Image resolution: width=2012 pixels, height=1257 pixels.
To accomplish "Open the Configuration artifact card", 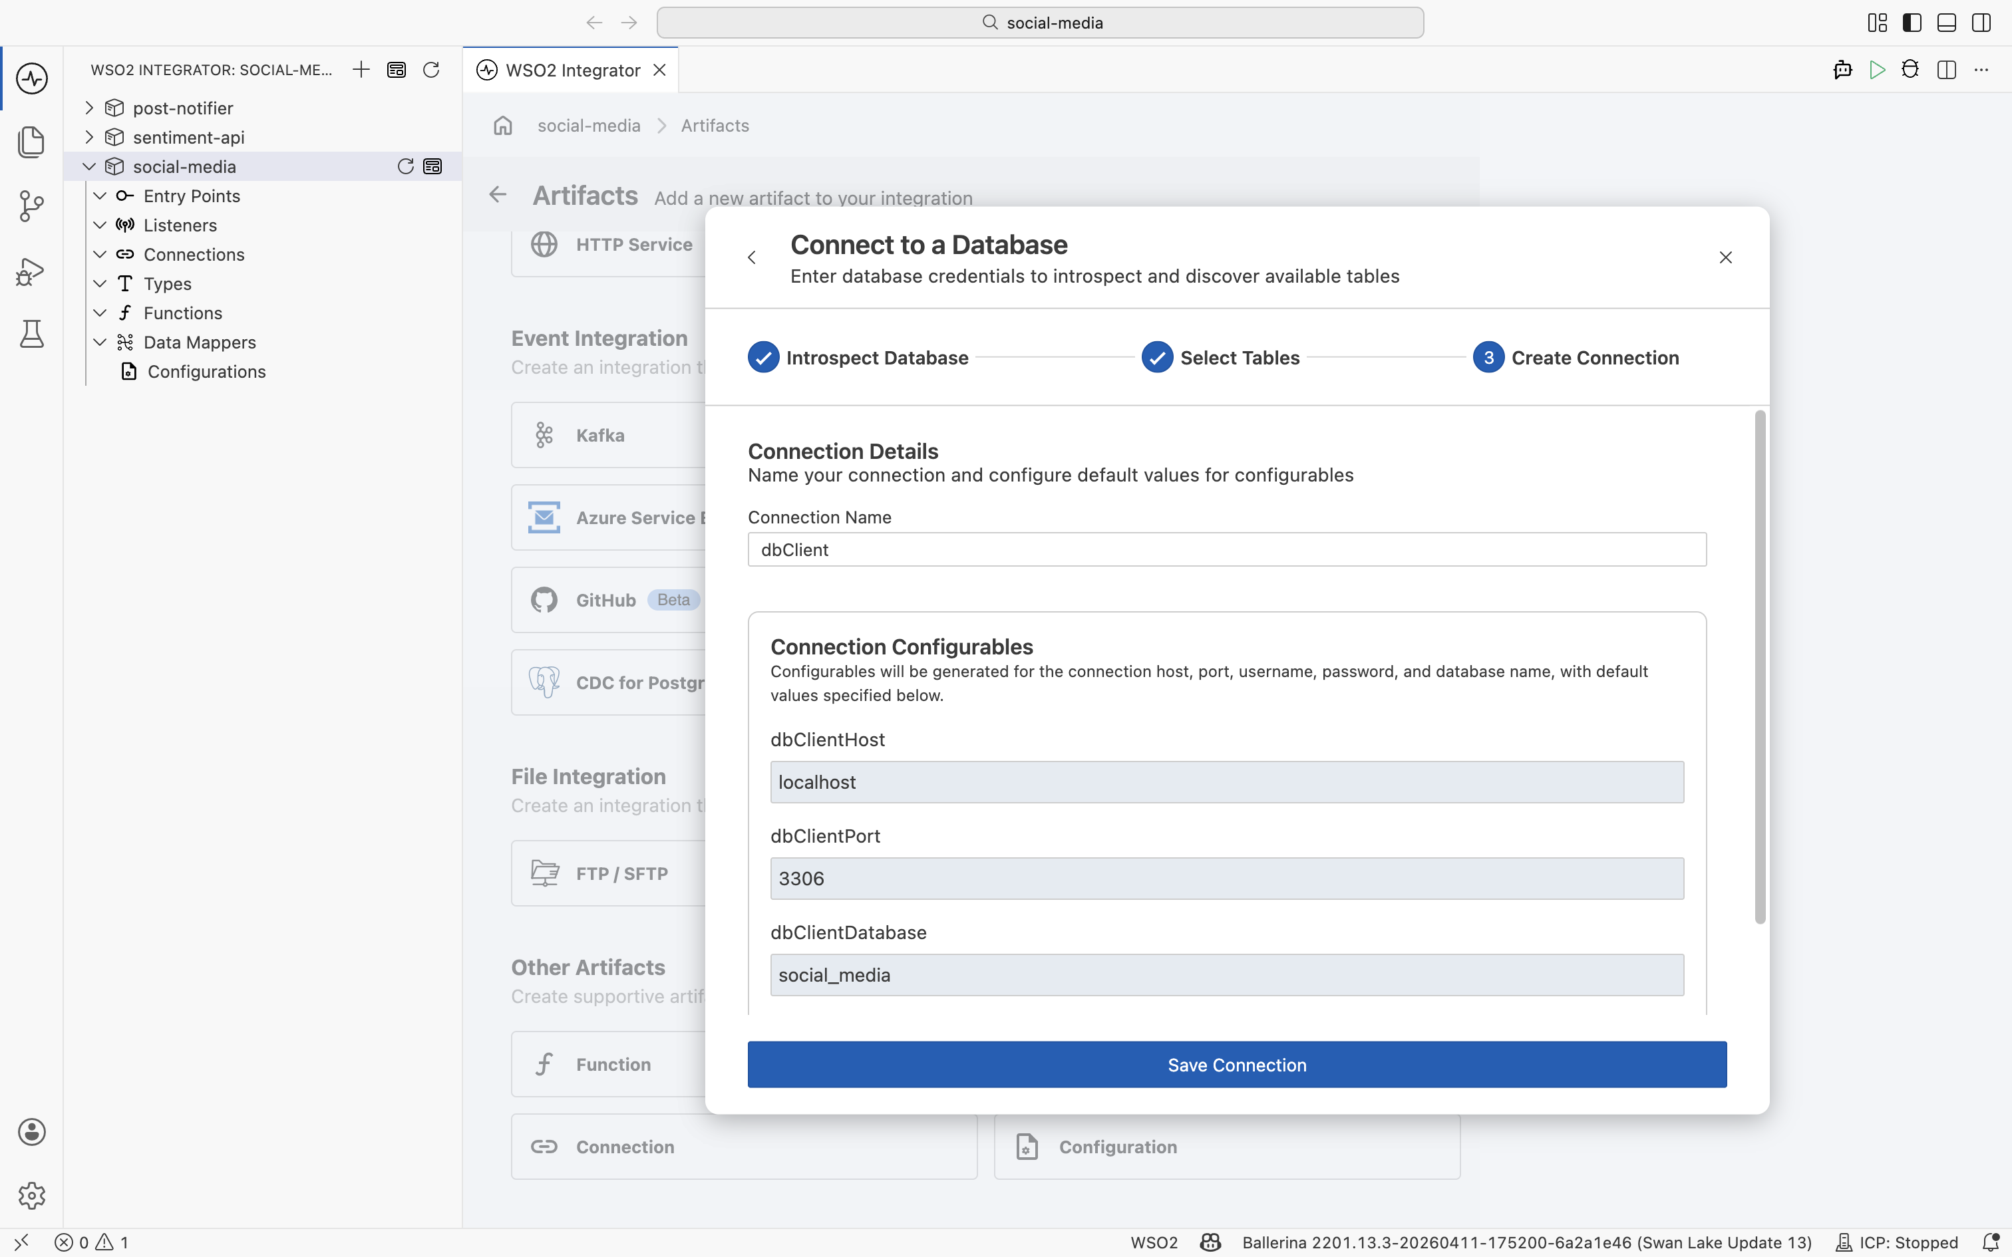I will (1227, 1147).
